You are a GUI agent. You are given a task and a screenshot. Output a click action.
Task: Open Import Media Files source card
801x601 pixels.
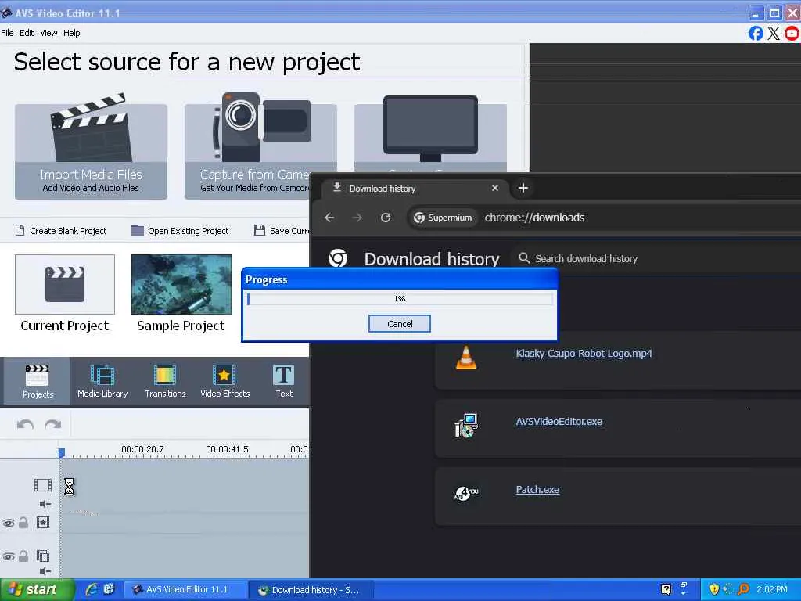tap(91, 151)
